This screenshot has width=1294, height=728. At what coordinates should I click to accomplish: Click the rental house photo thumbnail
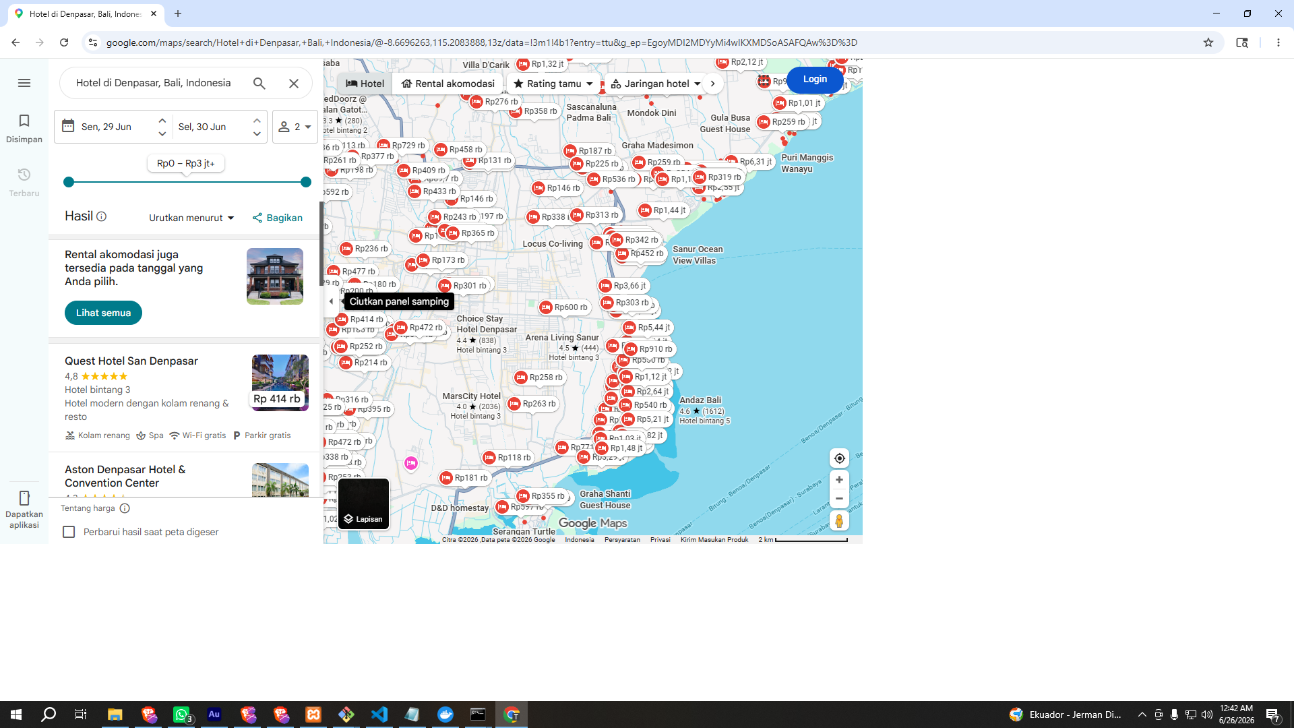tap(275, 276)
